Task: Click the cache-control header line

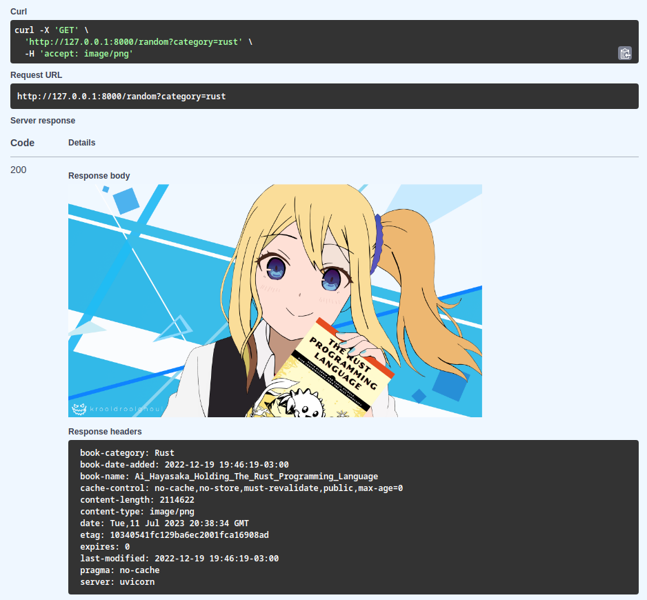Action: click(241, 488)
